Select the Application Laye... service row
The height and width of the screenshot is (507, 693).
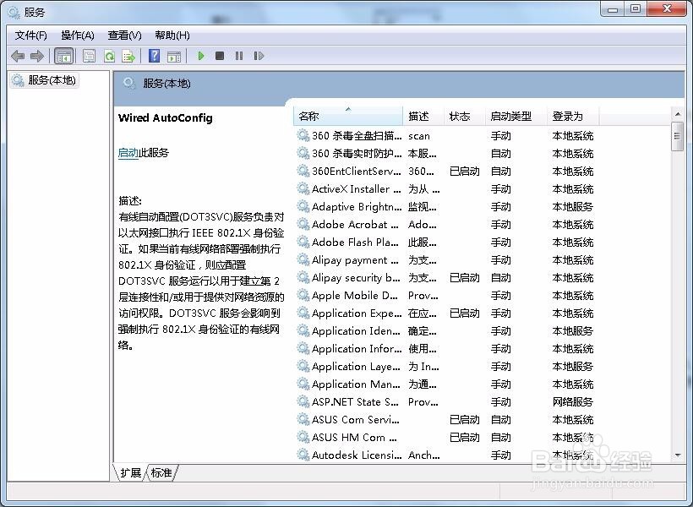(x=445, y=367)
